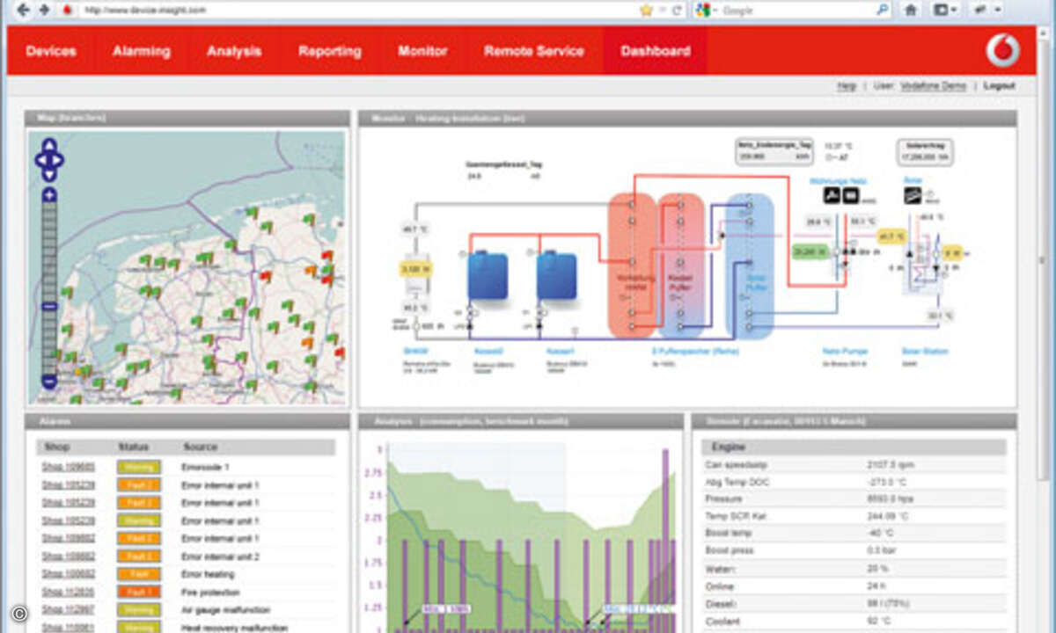Click the Boost temp row
This screenshot has height=633, width=1056.
854,533
